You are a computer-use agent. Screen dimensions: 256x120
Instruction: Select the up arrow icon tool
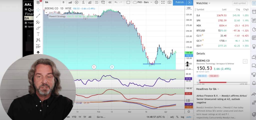38,52
